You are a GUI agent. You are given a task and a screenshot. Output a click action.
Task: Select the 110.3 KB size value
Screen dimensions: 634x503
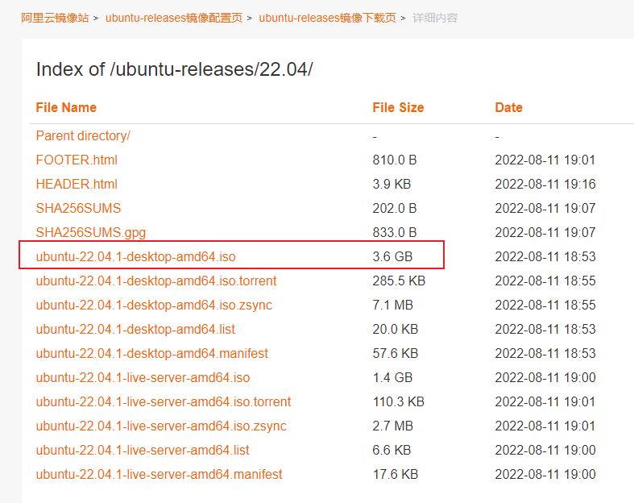(398, 401)
